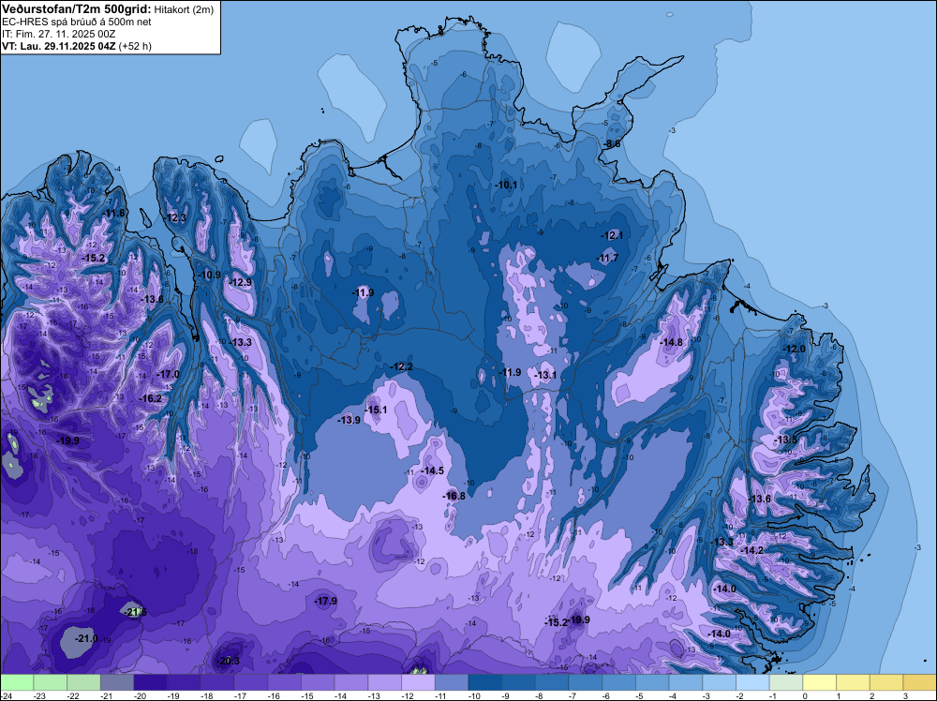Click the -13.1 temperature value
The width and height of the screenshot is (937, 701).
point(545,375)
